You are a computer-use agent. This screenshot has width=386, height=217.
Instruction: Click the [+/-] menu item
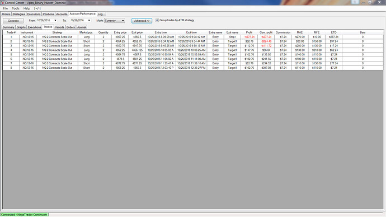point(37,8)
